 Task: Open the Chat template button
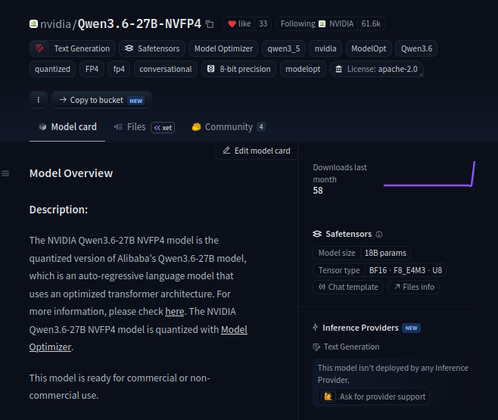(348, 287)
